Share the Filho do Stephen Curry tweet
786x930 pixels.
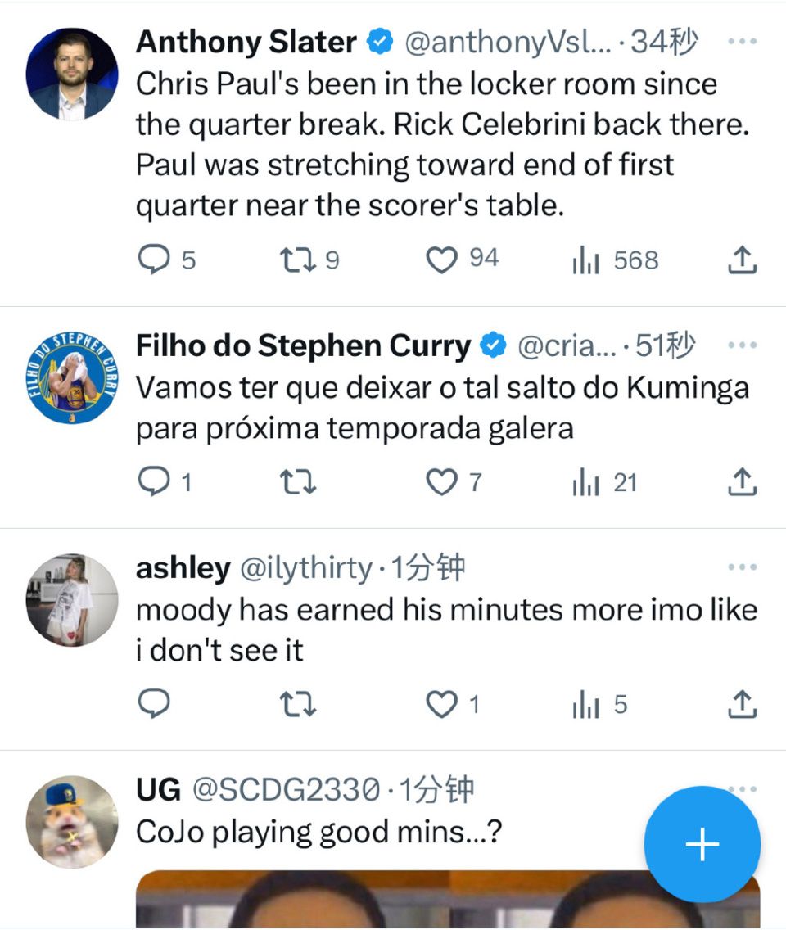742,481
